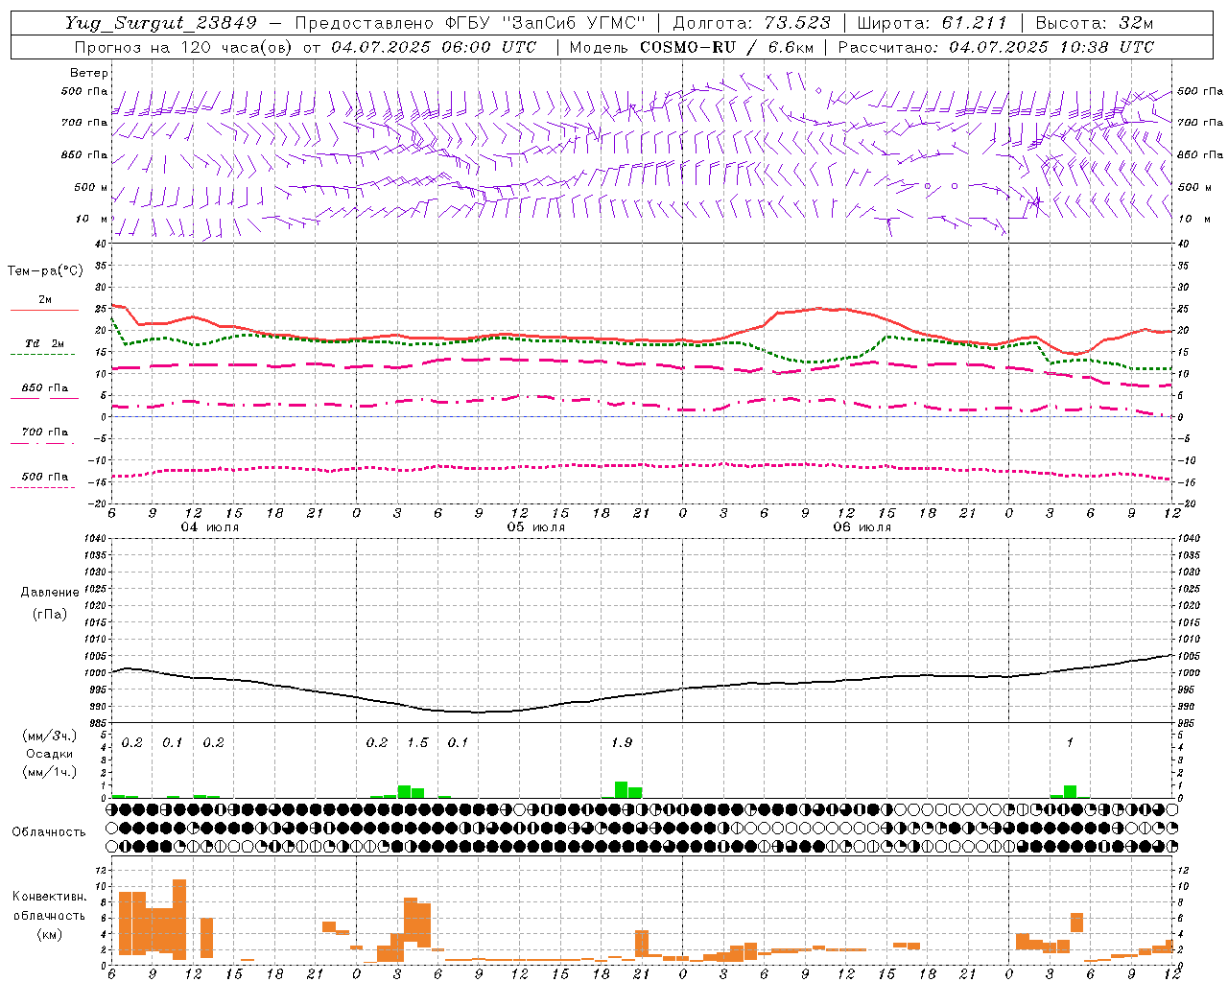Select the Высота: 32м header text
Screen dimensions: 1228x982
coord(1094,23)
